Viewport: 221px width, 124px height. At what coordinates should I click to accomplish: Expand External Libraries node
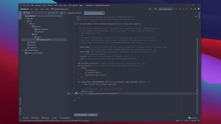[x=23, y=50]
